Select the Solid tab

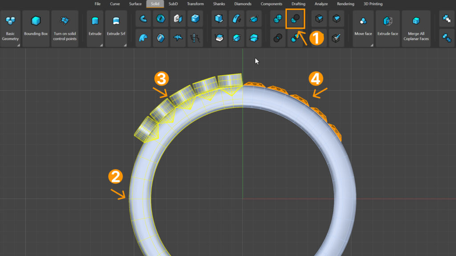pyautogui.click(x=155, y=4)
